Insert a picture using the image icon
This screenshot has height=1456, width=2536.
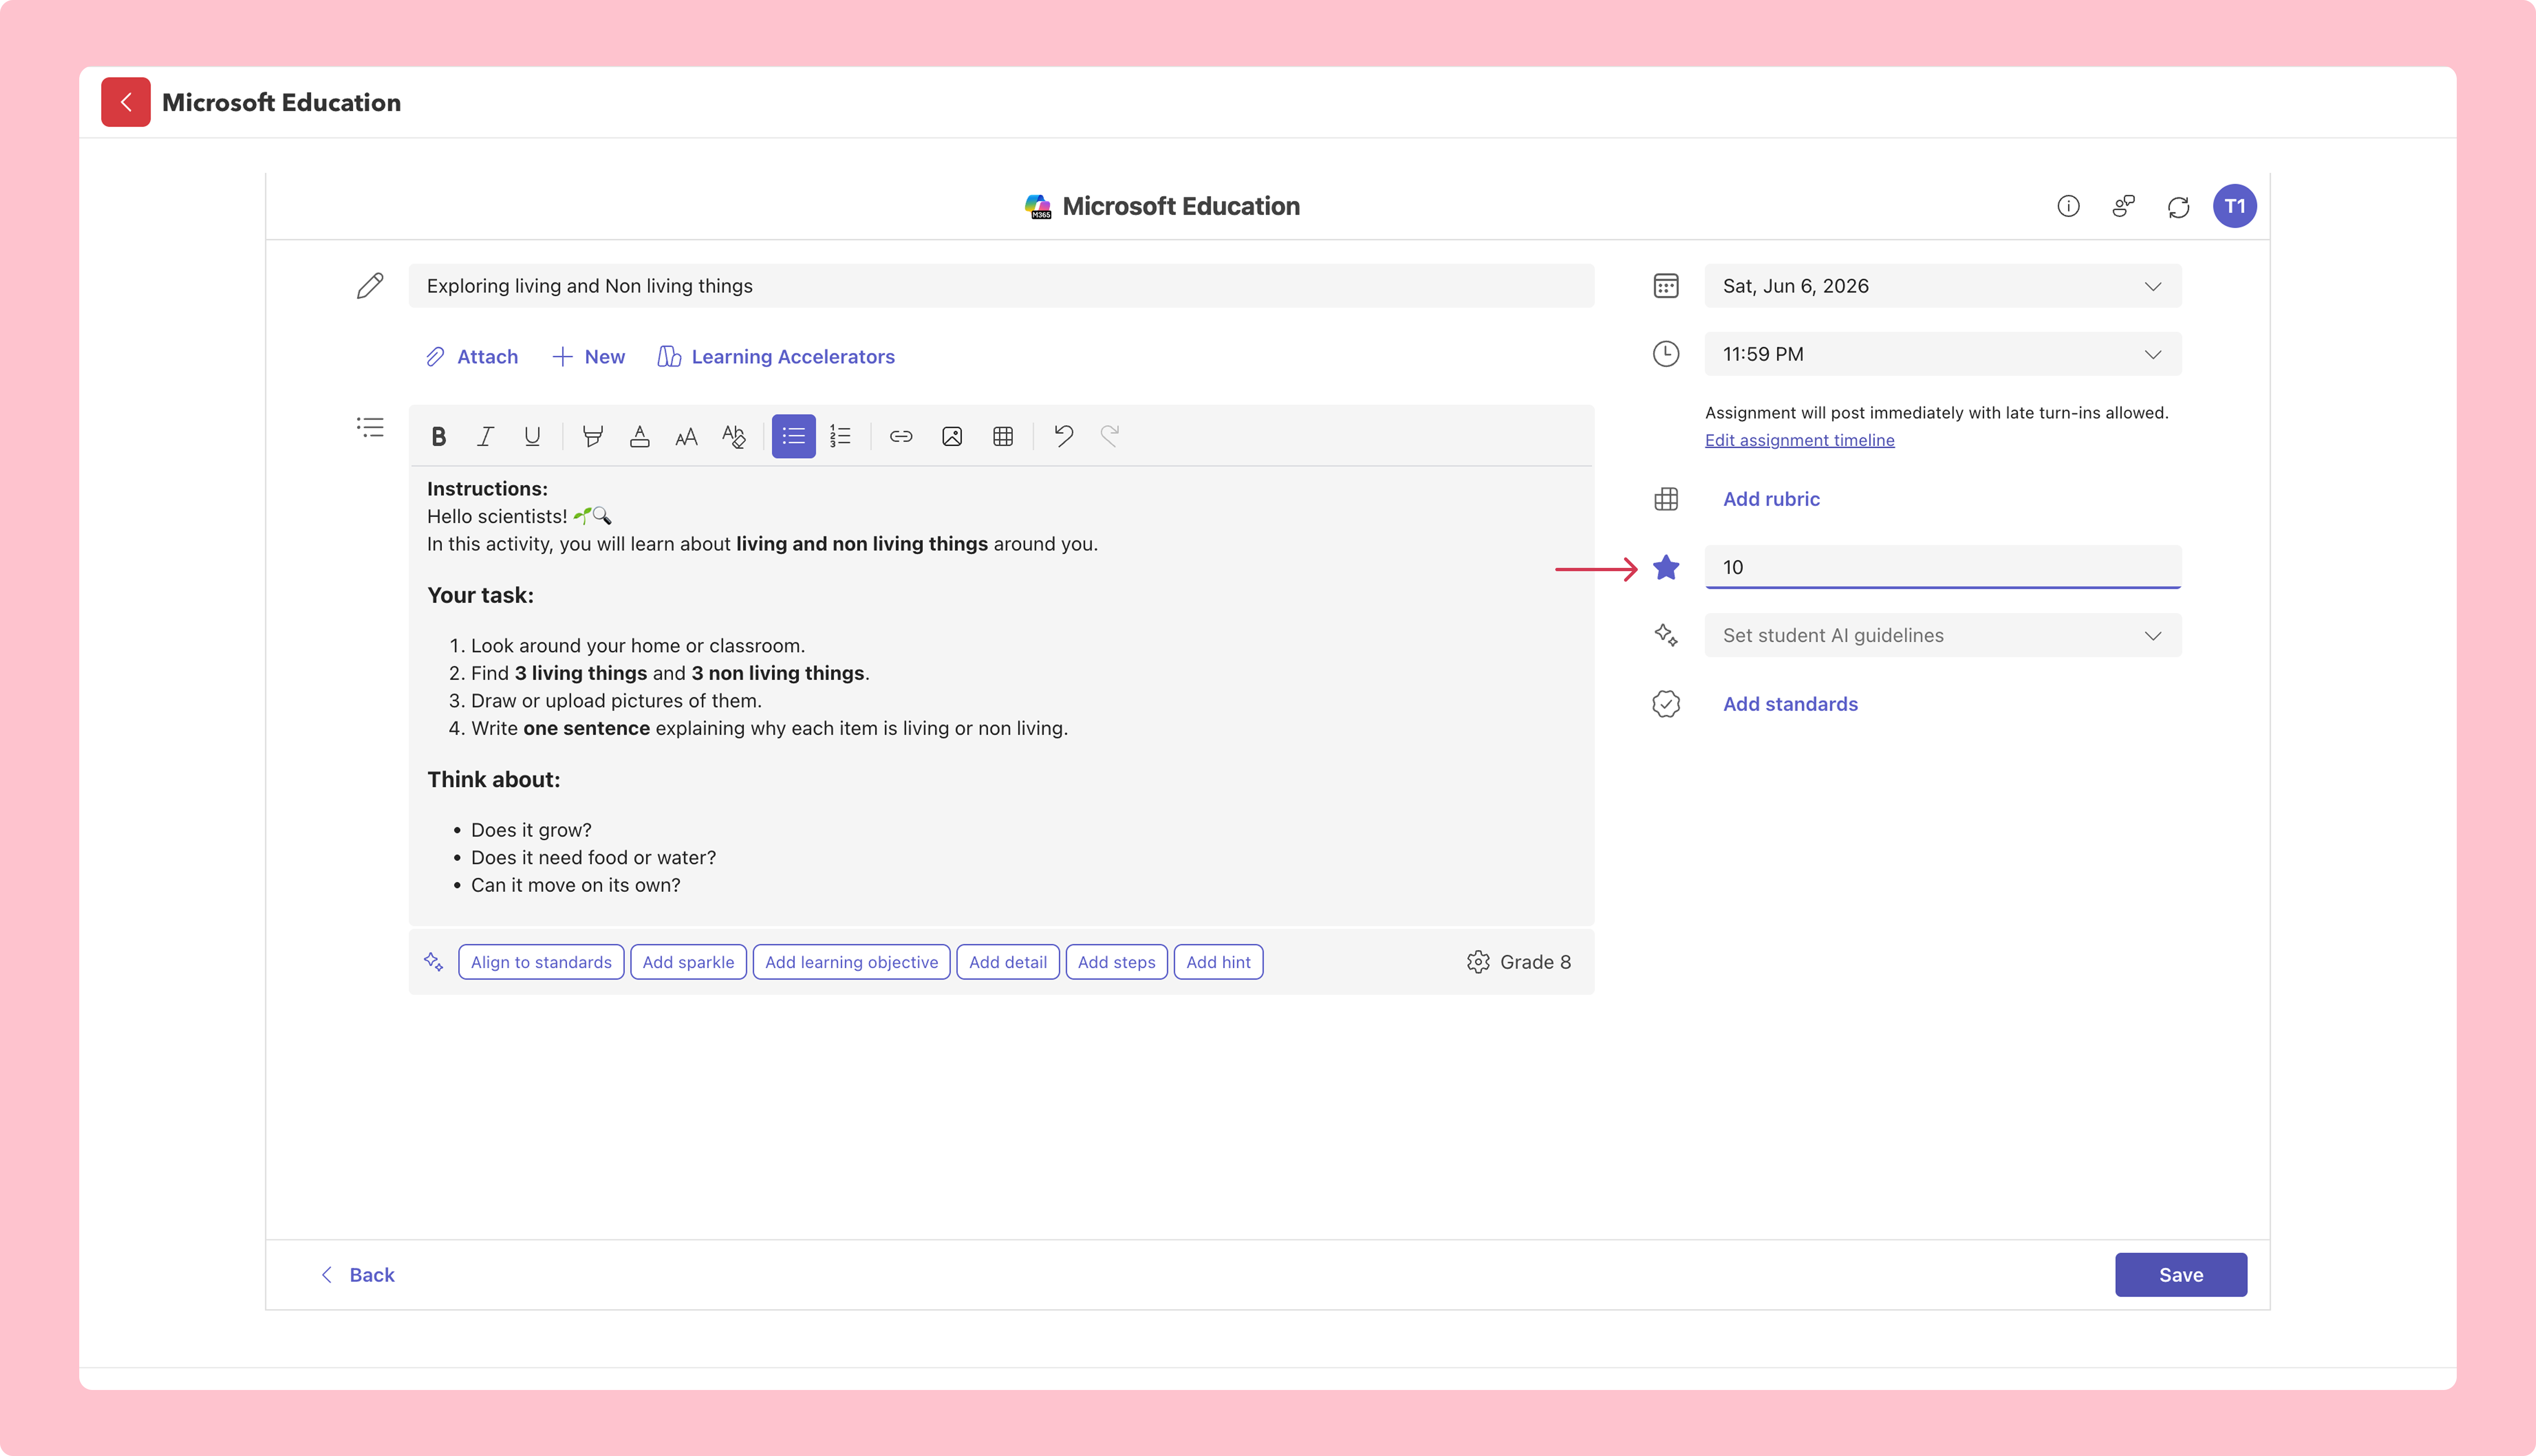(952, 436)
